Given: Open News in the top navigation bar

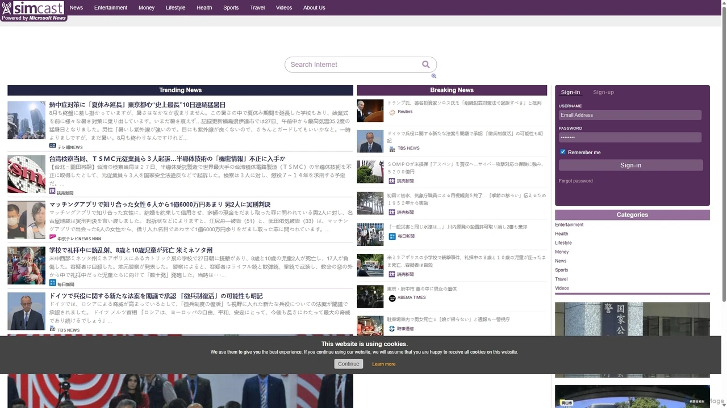Looking at the screenshot, I should 76,8.
